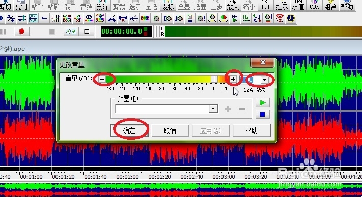Confirm with the 确定 button
The width and height of the screenshot is (362, 197).
tap(129, 130)
